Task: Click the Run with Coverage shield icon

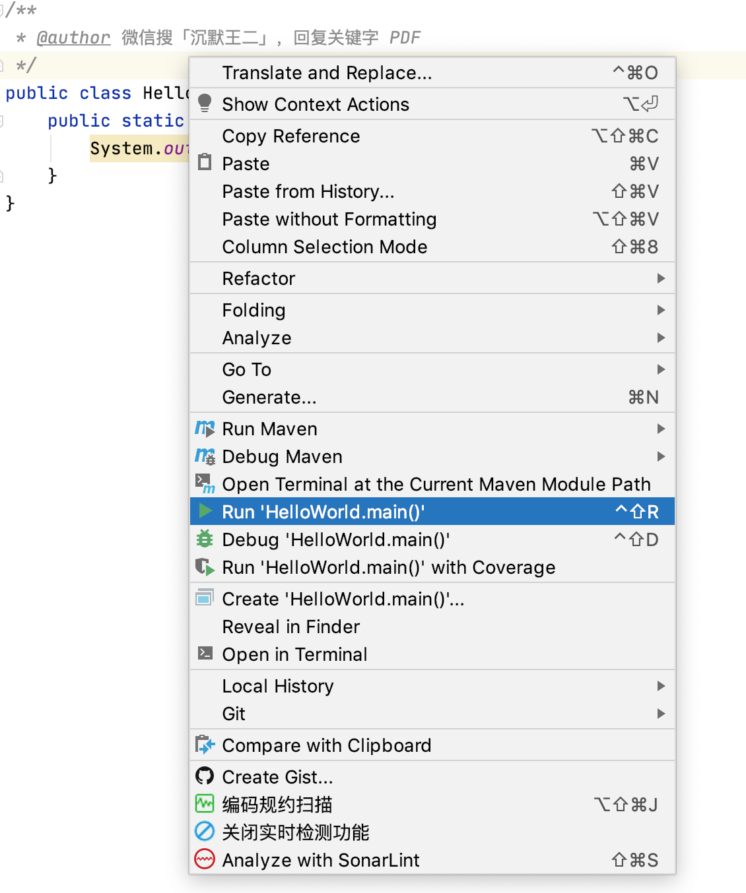Action: pos(205,567)
